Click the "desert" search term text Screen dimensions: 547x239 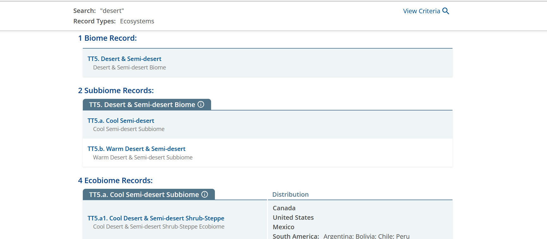tap(112, 11)
